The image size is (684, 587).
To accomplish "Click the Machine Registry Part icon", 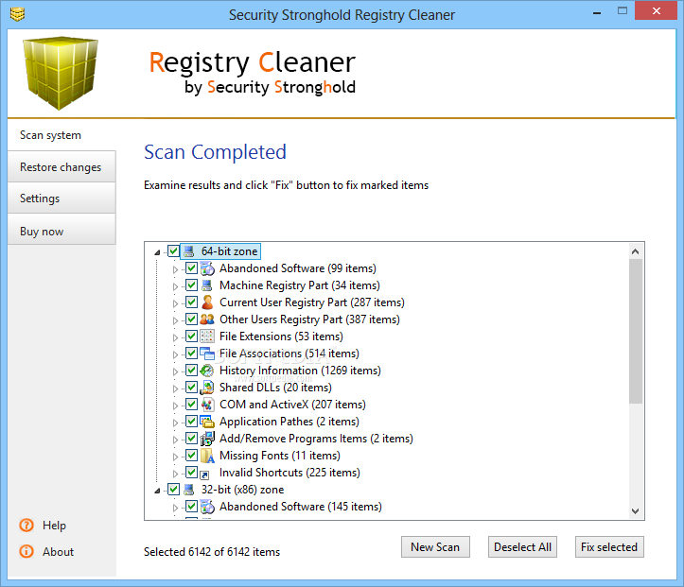I will (x=207, y=285).
